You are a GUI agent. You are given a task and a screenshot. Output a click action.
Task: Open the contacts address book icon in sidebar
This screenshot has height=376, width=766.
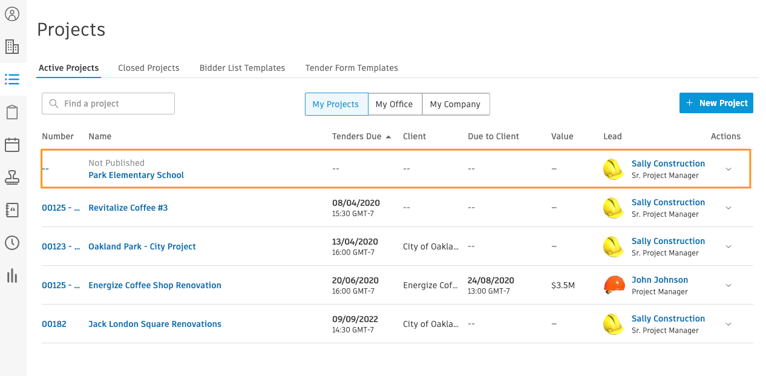12,210
